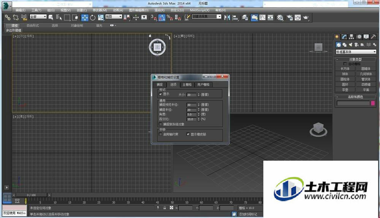
Task: Open the Layer Manager icon
Action: pyautogui.click(x=245, y=17)
